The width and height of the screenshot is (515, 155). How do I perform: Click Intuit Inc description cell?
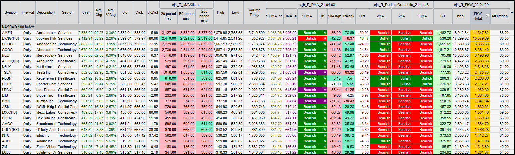(x=46, y=135)
